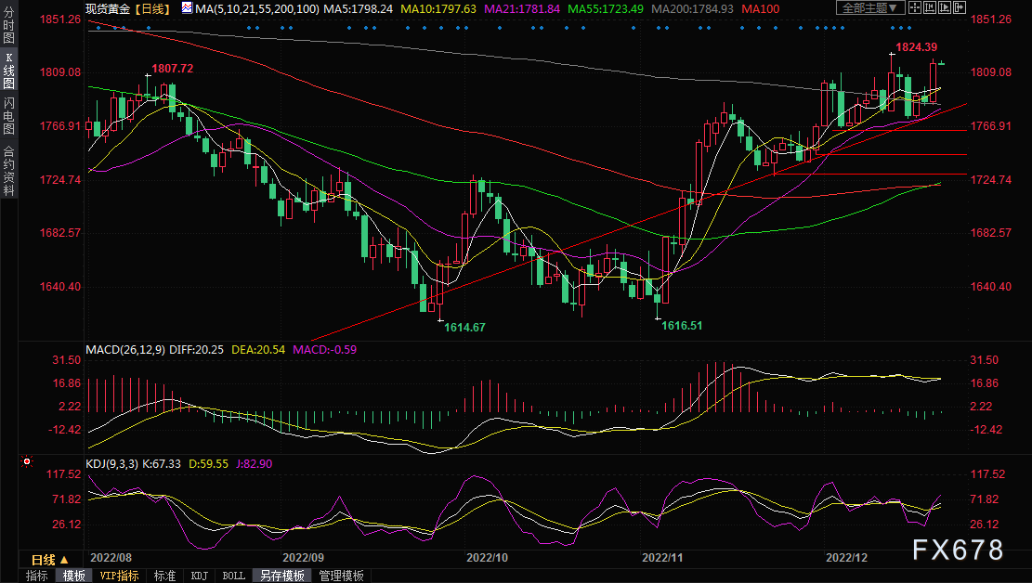Open the 全部主题 theme dropdown
Viewport: 1032px width, 583px height.
point(870,8)
